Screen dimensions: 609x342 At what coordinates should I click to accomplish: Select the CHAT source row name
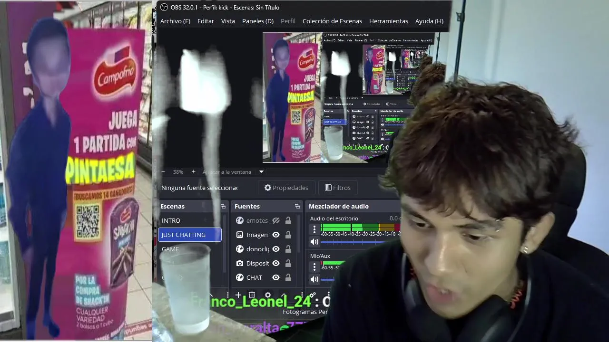click(254, 277)
